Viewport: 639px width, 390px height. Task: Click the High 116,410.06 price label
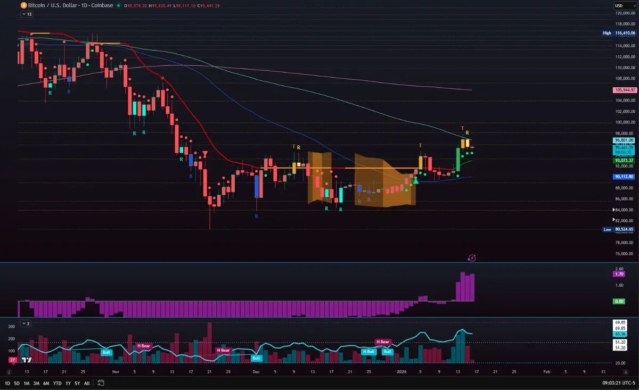pos(618,33)
